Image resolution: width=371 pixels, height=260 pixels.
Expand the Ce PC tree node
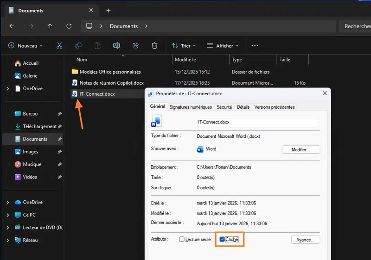click(7, 215)
